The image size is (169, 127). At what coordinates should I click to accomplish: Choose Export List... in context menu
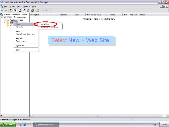coord(26,41)
